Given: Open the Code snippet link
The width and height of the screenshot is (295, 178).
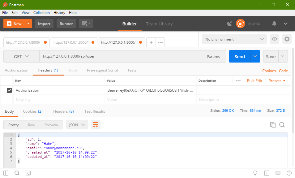Looking at the screenshot, I should (x=283, y=71).
